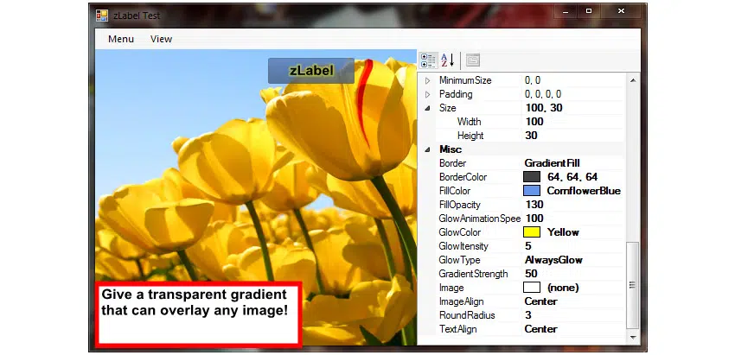The image size is (735, 355).
Task: Open the Menu menu
Action: coord(121,39)
